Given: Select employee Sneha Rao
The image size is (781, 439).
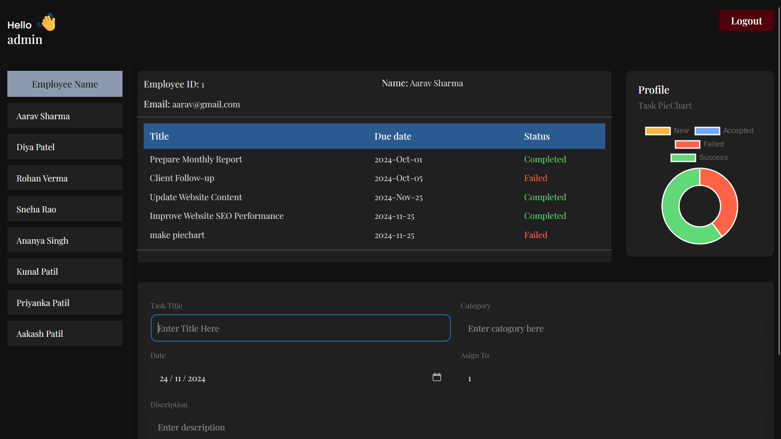Looking at the screenshot, I should click(x=65, y=209).
